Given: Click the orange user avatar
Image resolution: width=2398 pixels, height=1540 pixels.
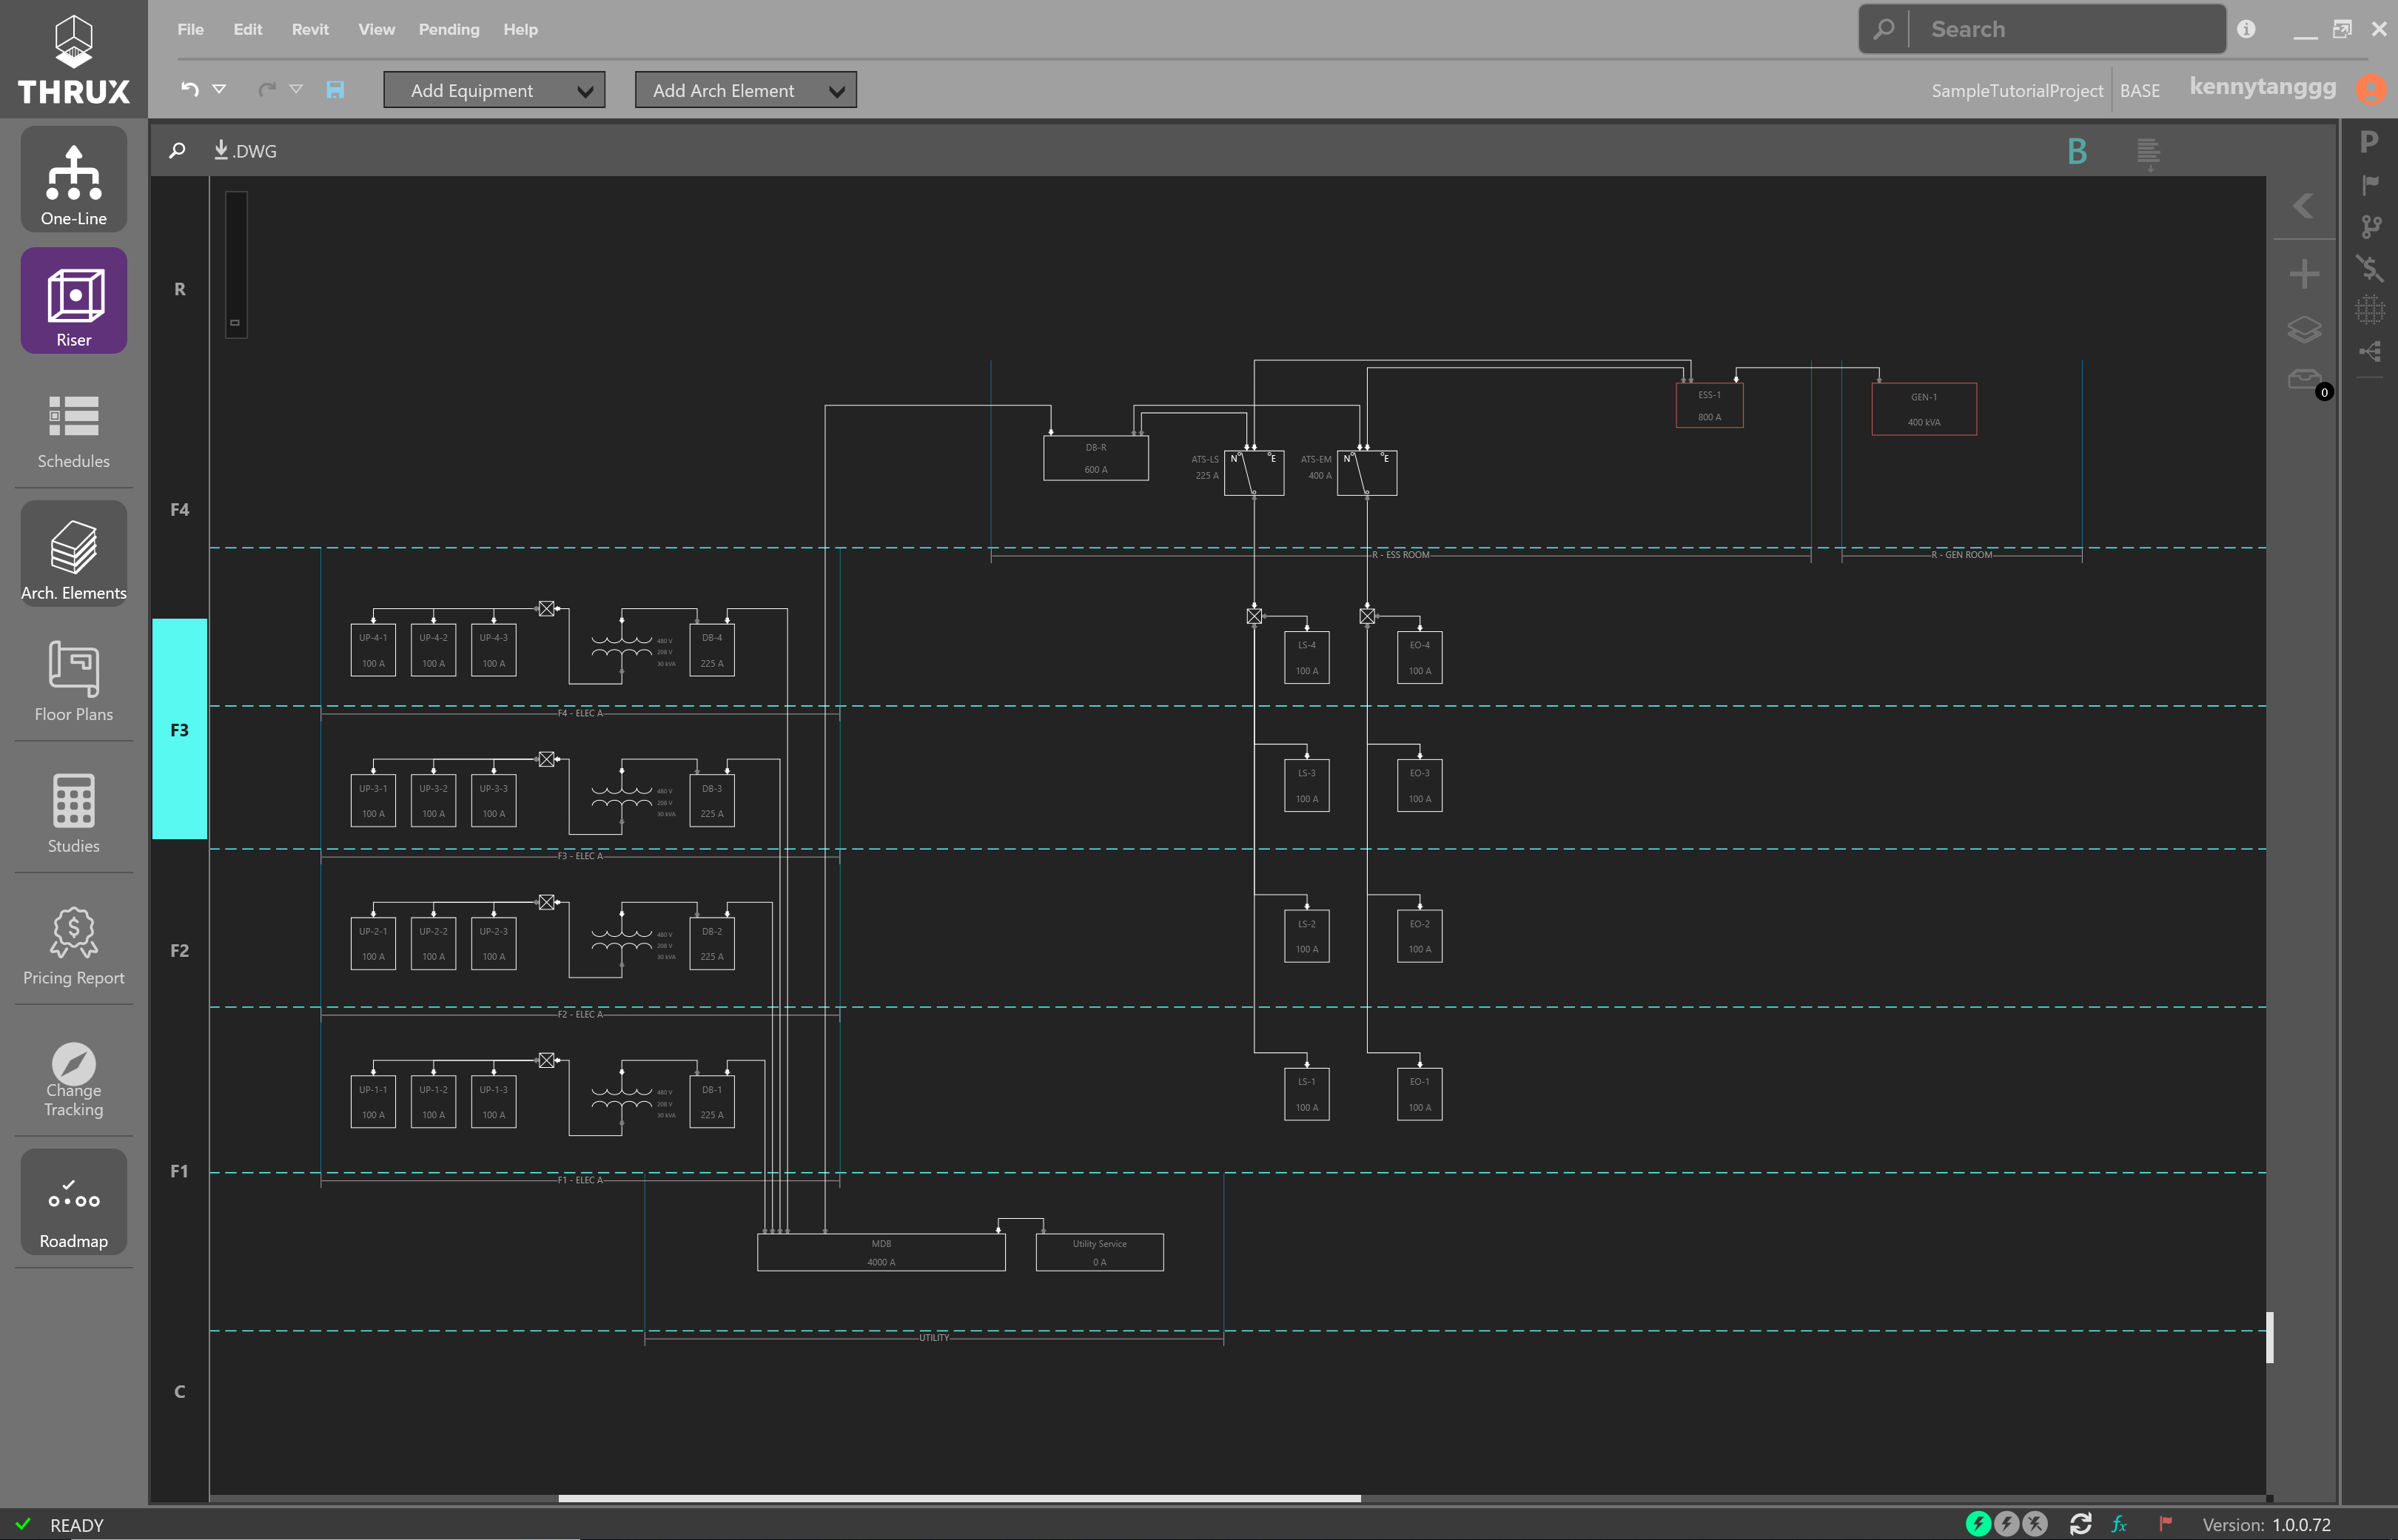Looking at the screenshot, I should coord(2370,89).
